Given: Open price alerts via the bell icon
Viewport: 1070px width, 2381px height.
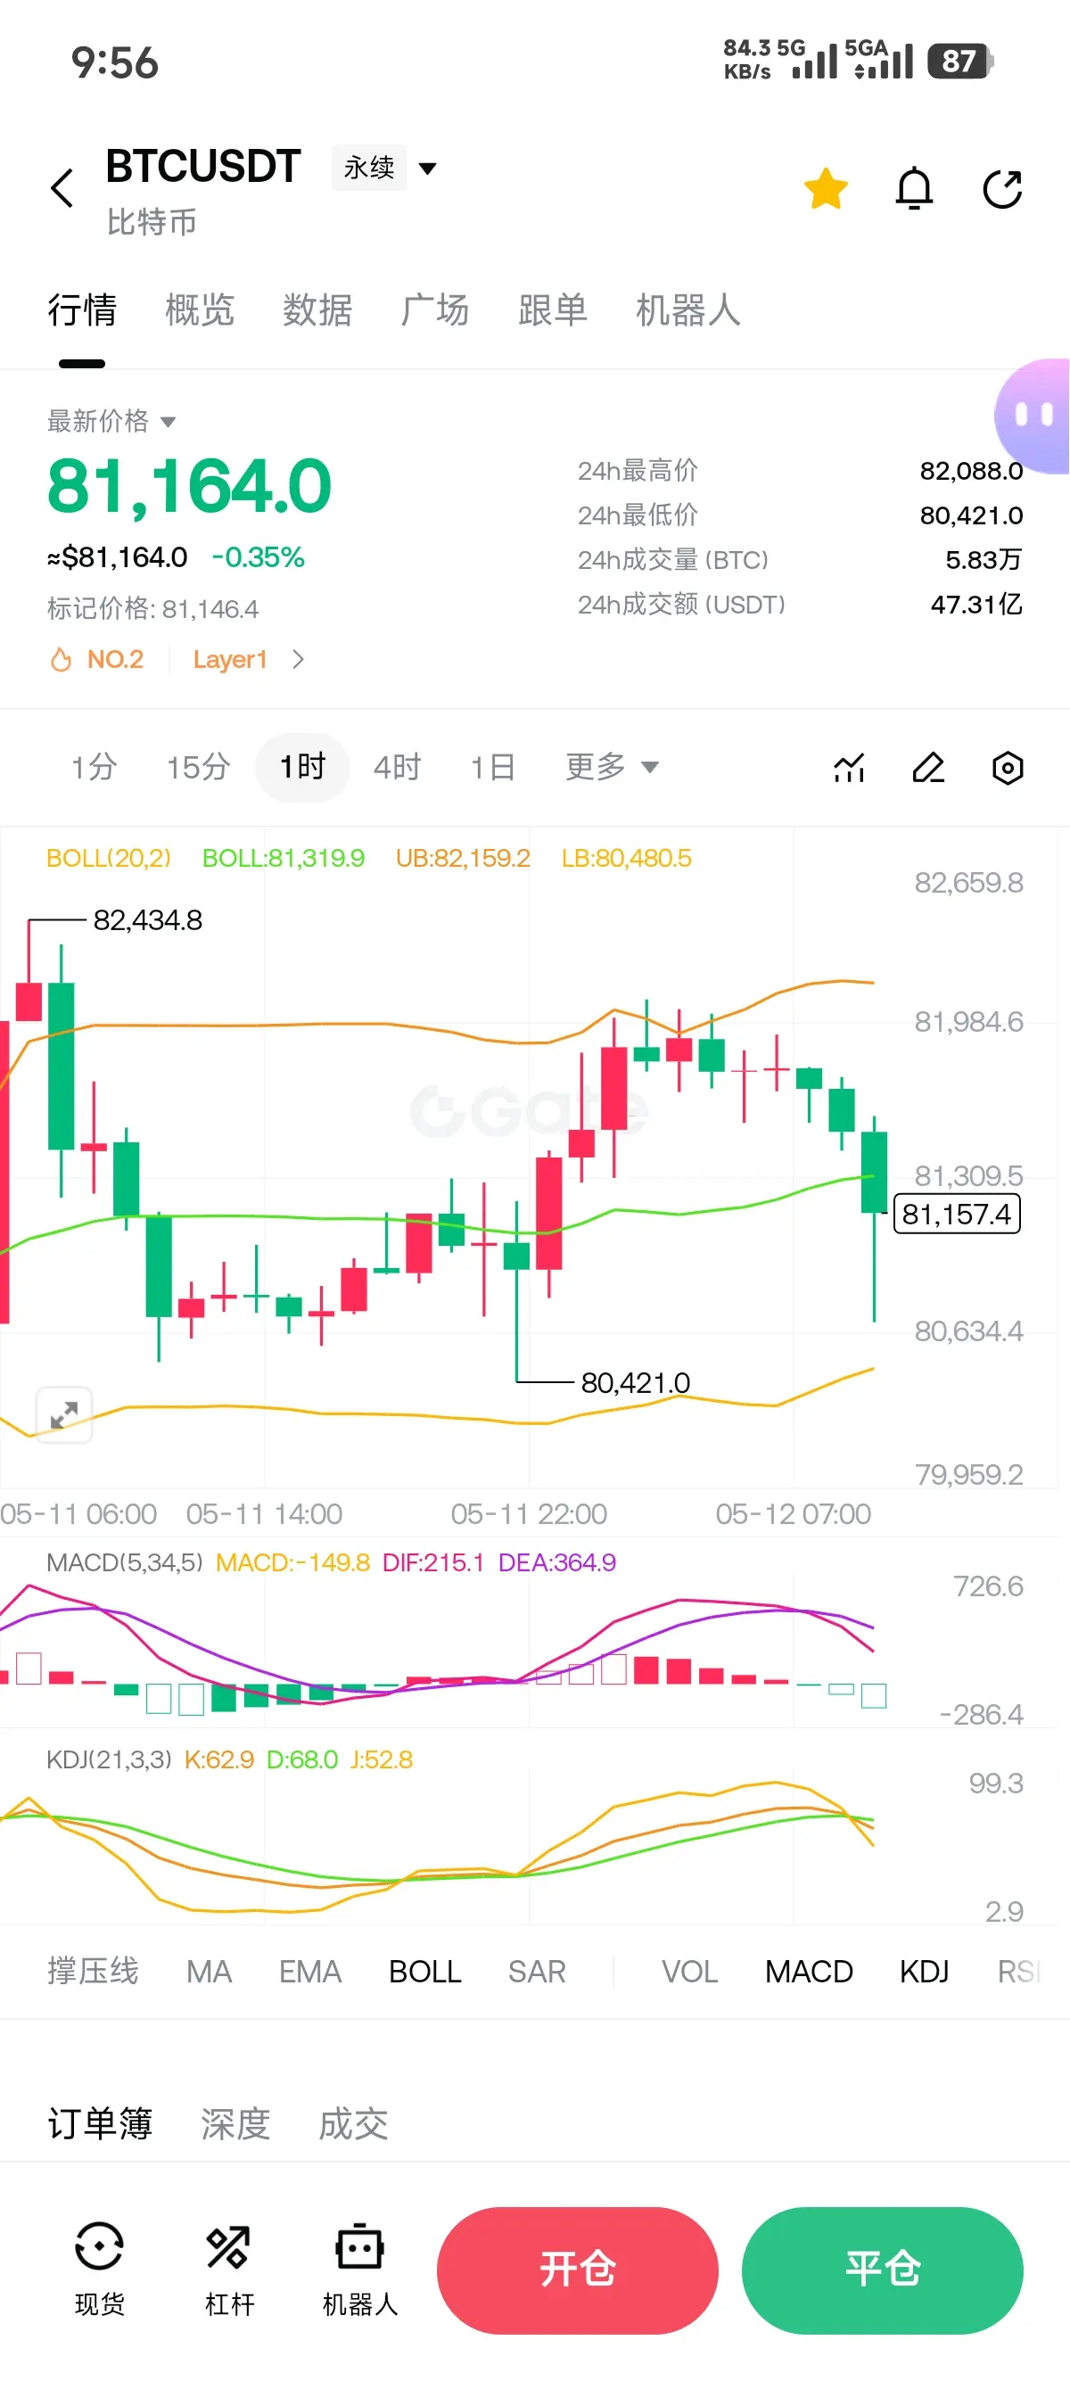Looking at the screenshot, I should (x=914, y=188).
